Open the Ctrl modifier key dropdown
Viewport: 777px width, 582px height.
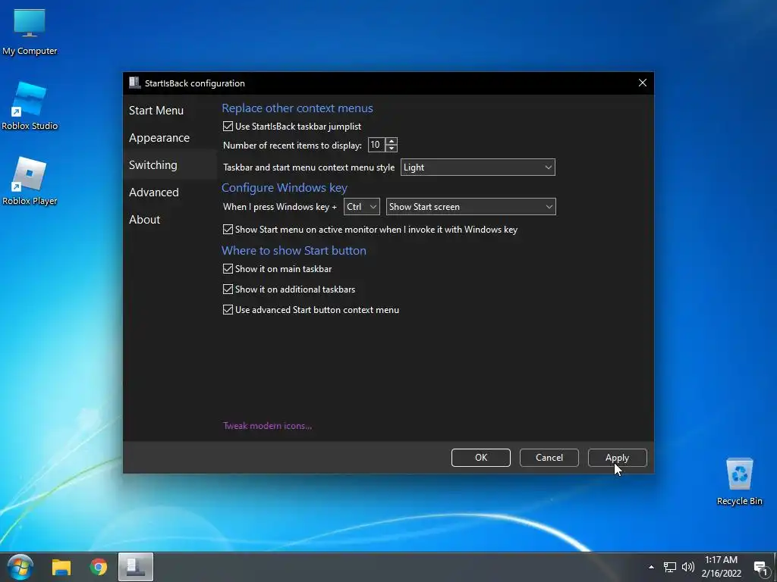coord(362,207)
